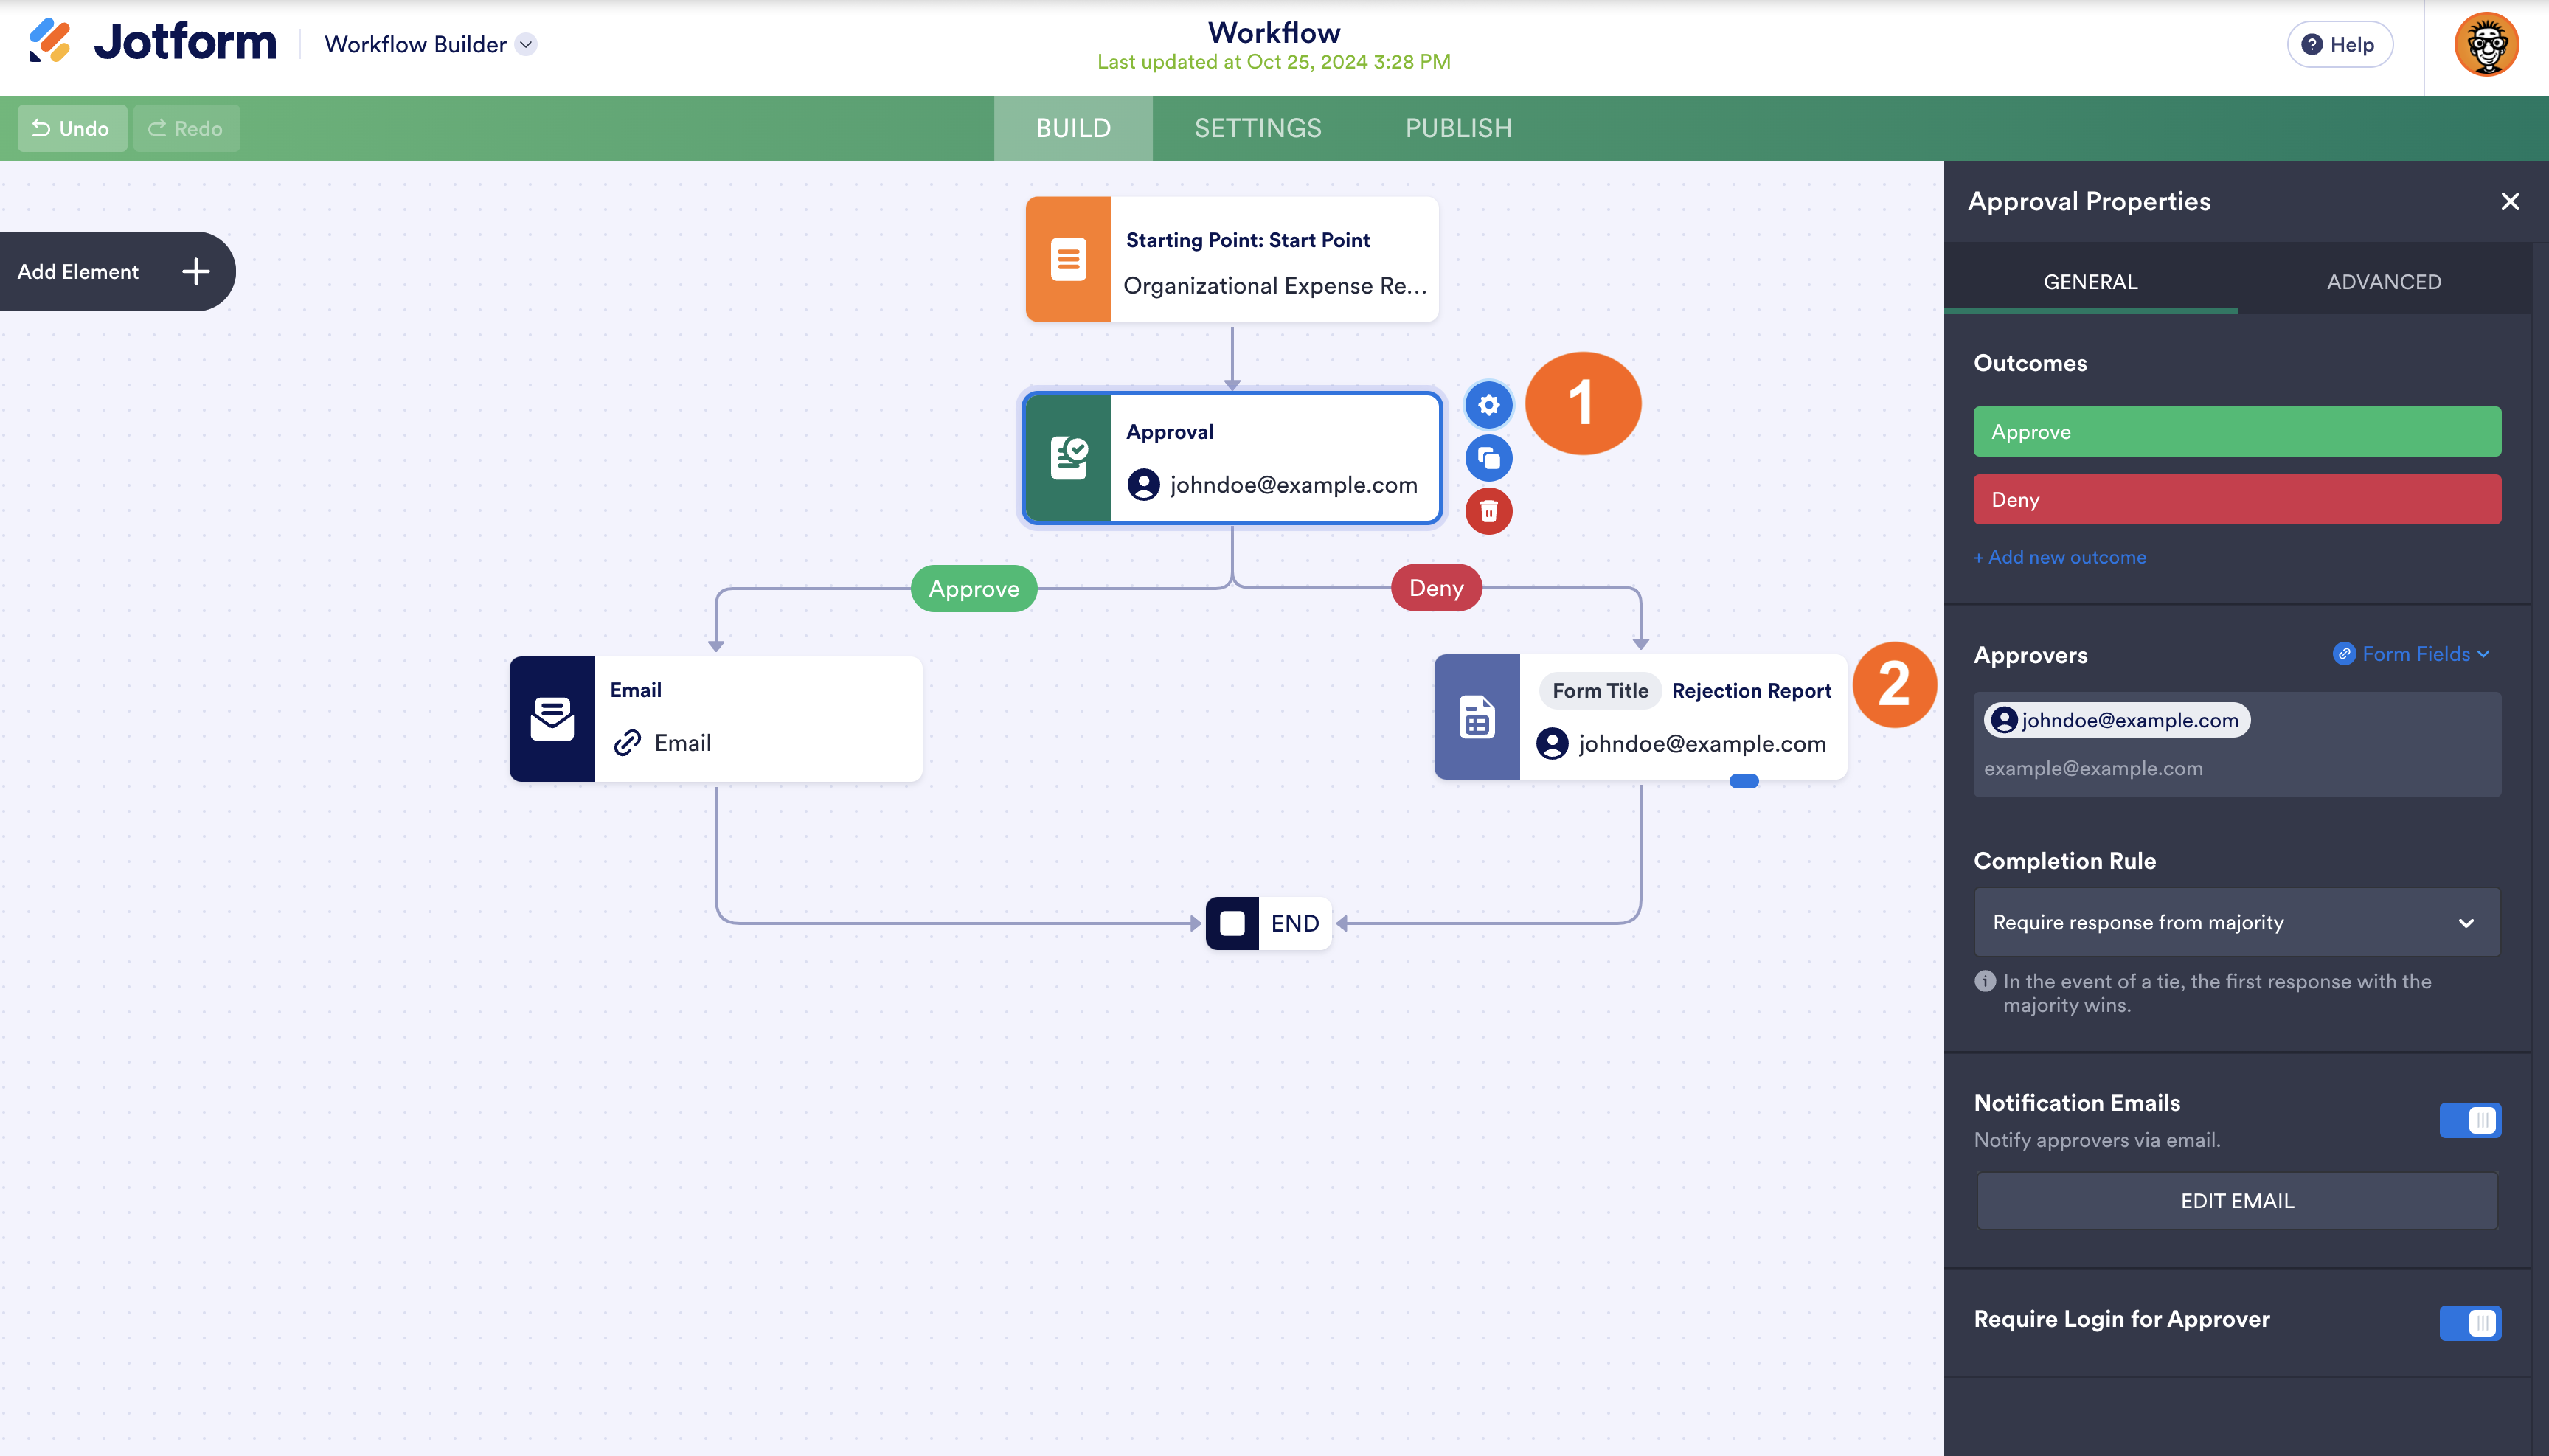Image resolution: width=2549 pixels, height=1456 pixels.
Task: Click the green Approval node icon
Action: (x=1068, y=458)
